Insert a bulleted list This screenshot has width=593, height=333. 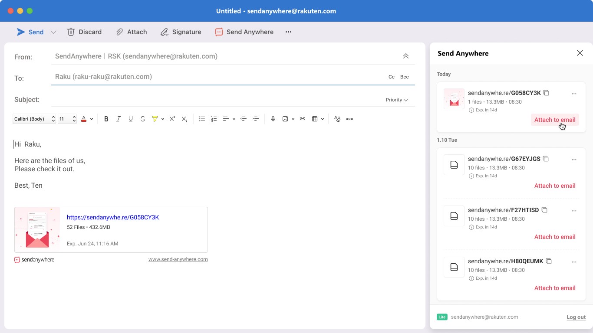pos(202,119)
